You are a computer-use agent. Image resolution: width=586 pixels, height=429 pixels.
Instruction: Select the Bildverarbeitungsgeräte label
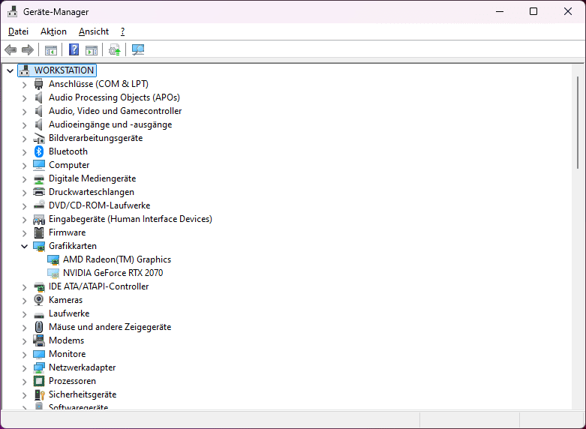[x=96, y=138]
